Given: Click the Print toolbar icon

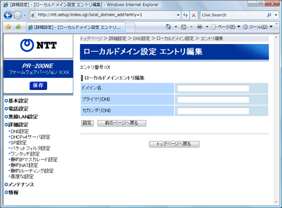Looking at the screenshot, I should tap(200, 27).
